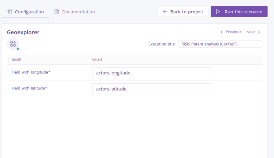The image size is (274, 158).
Task: Click the VALUE column header
Action: coord(97,60)
